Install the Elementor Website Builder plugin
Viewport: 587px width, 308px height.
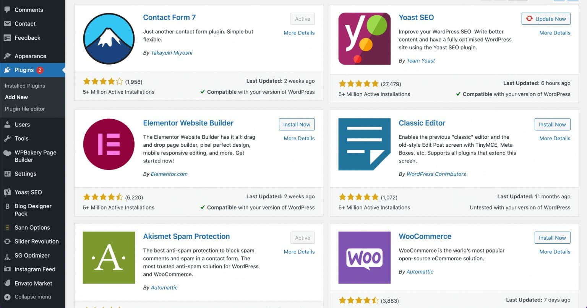click(297, 124)
